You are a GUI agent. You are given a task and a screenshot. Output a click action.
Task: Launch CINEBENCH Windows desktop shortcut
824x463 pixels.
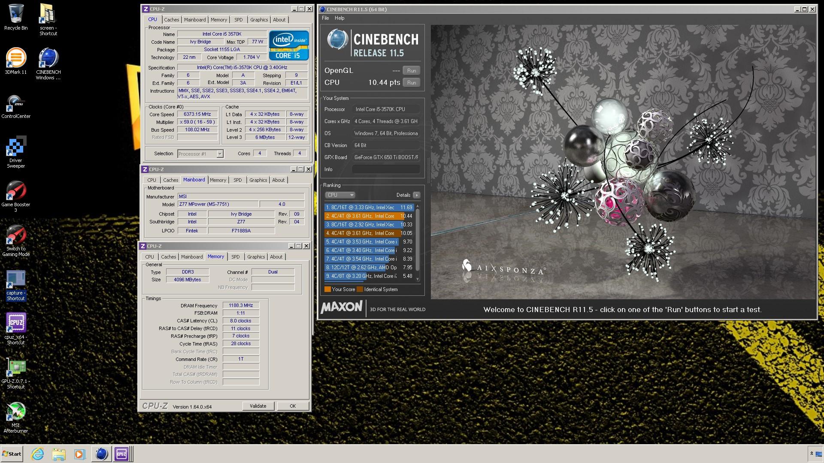[48, 63]
